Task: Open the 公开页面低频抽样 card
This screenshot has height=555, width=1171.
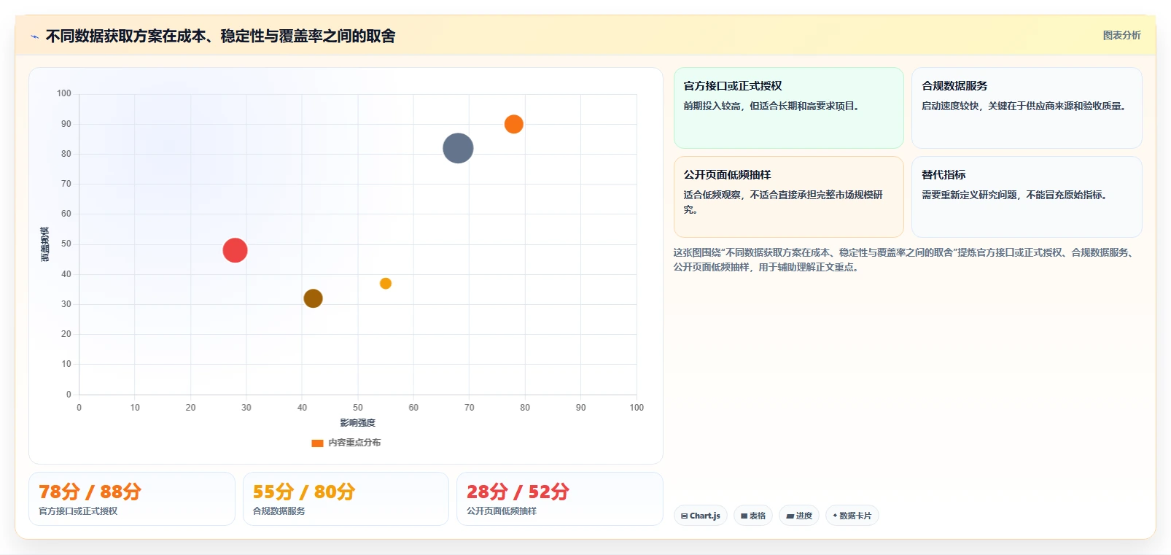Action: 788,197
